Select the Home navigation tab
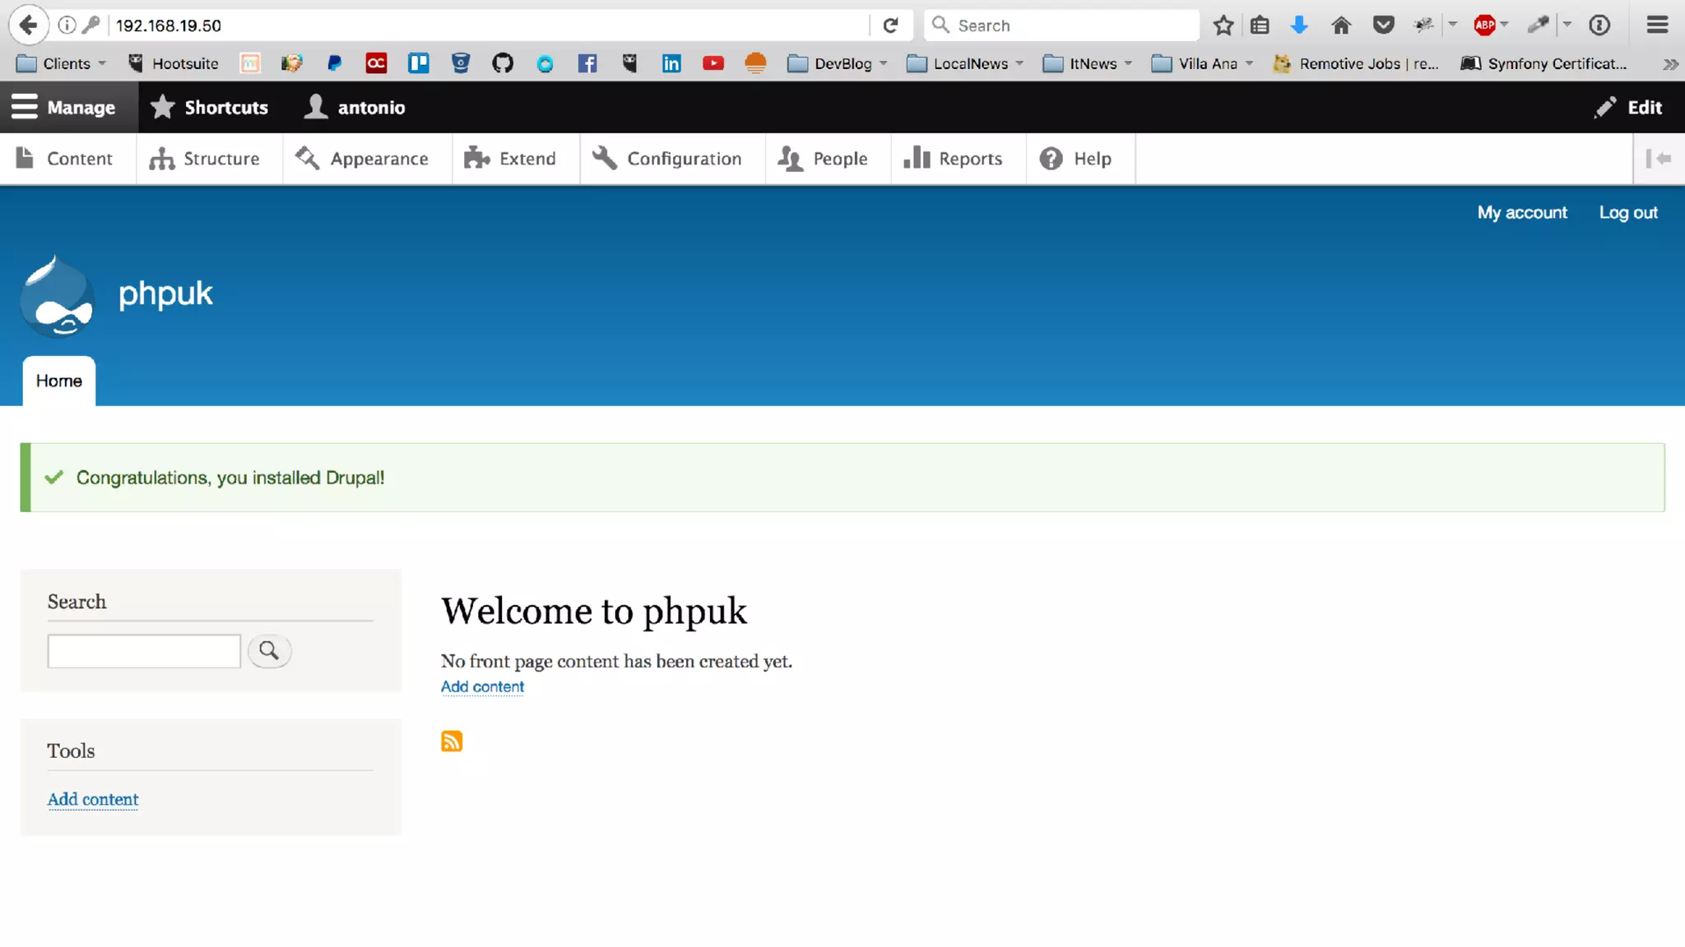Image resolution: width=1685 pixels, height=947 pixels. pyautogui.click(x=59, y=381)
